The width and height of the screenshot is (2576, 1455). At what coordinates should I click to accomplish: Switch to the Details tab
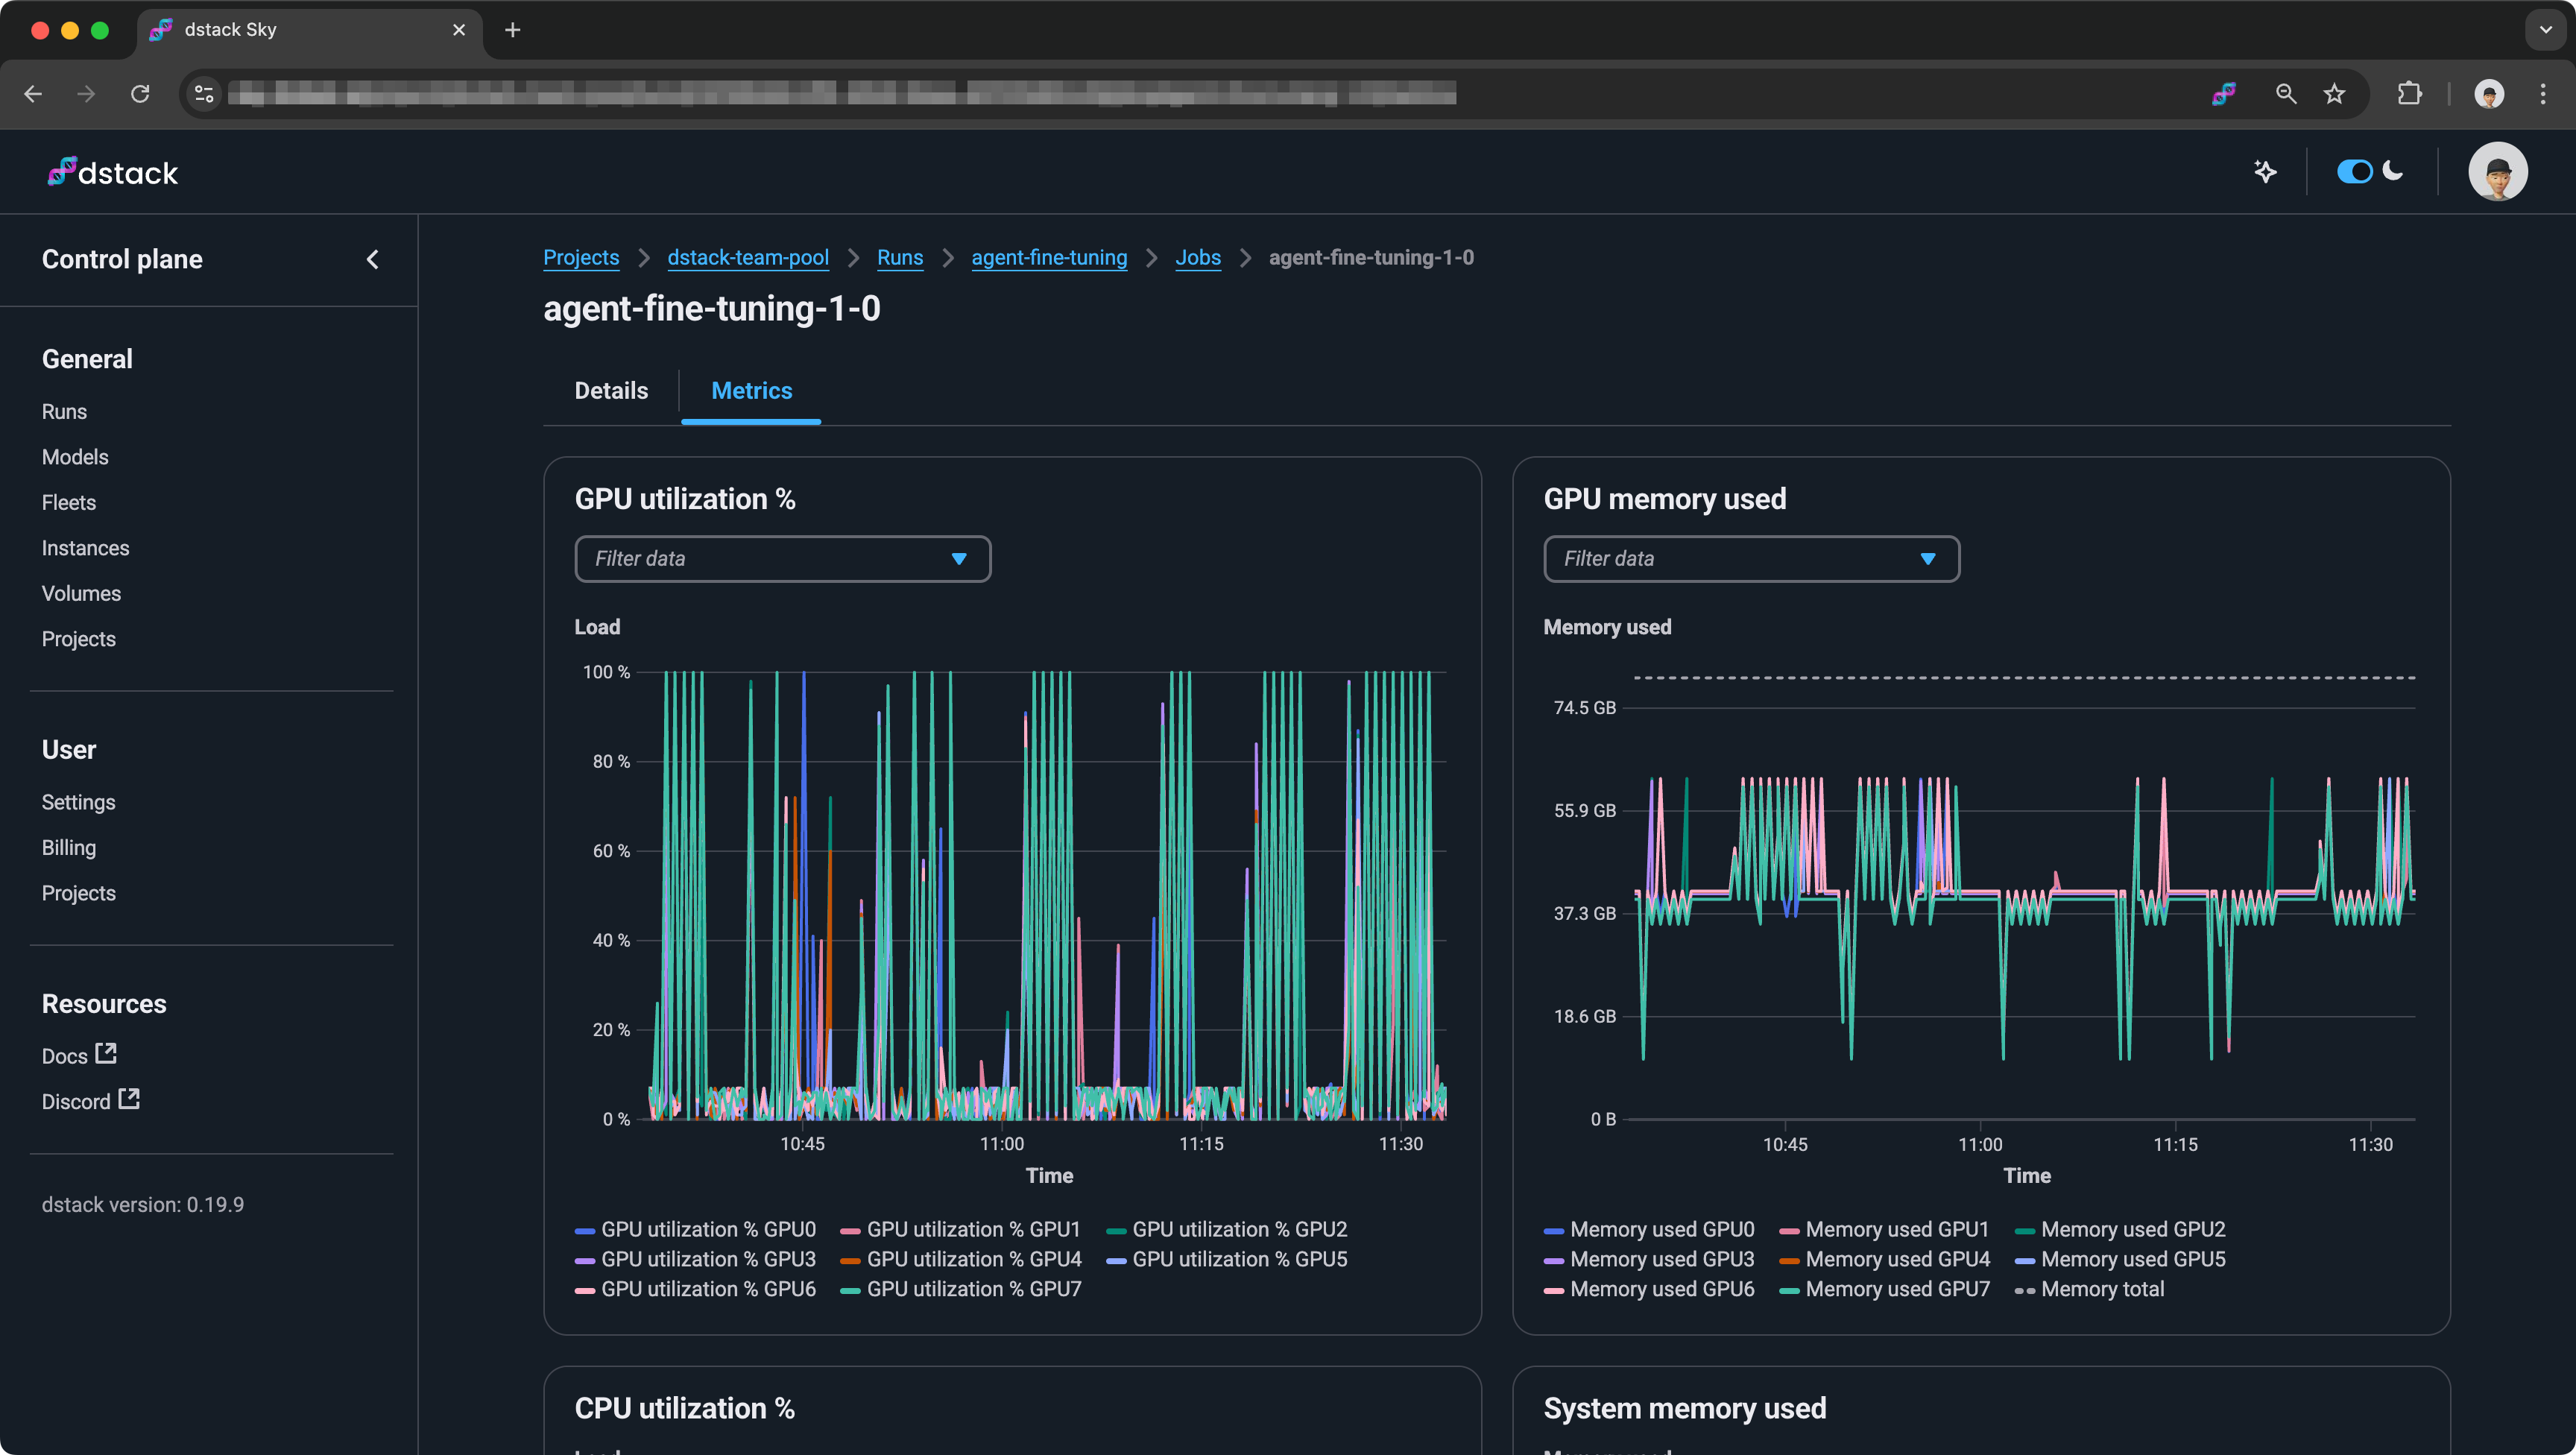(x=611, y=391)
